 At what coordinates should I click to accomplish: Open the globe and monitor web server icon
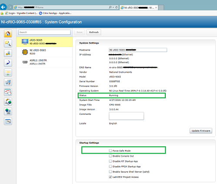(x=8, y=111)
